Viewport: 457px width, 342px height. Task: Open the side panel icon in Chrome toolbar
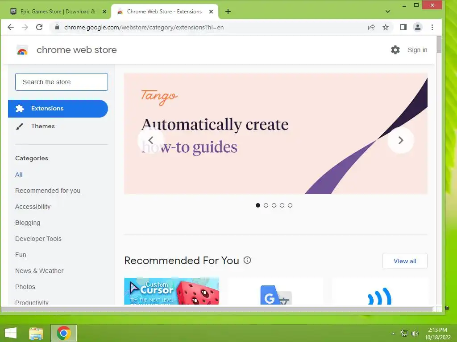[x=403, y=27]
